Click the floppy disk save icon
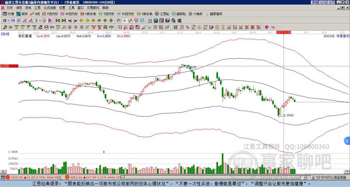 [167, 21]
